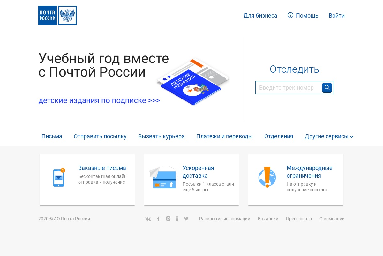Click the Почта России text logo
The width and height of the screenshot is (383, 256).
click(x=48, y=15)
